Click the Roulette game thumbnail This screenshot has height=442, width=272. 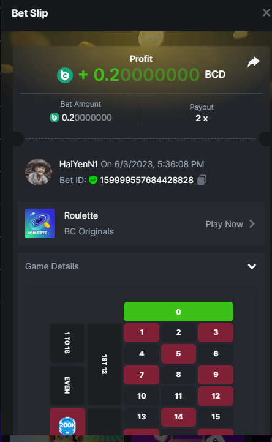point(40,223)
